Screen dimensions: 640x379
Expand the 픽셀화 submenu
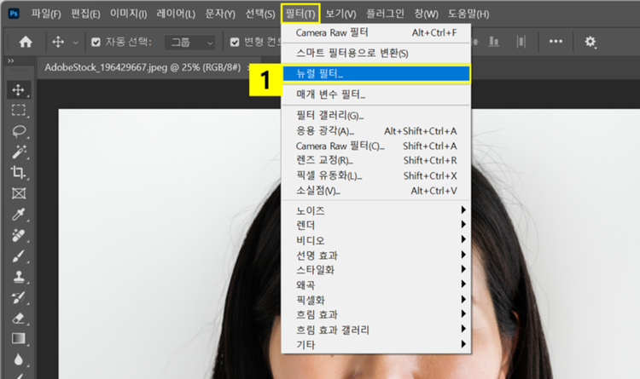[376, 300]
